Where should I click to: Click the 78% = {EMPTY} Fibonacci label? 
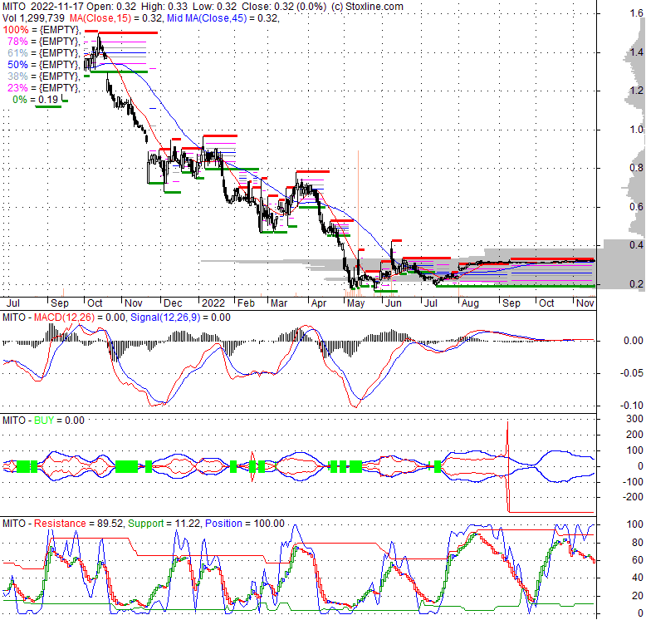click(x=43, y=42)
